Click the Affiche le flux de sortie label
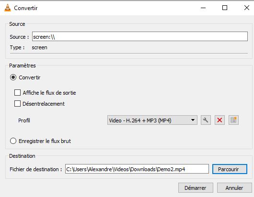Image resolution: width=254 pixels, height=197 pixels. tap(49, 93)
